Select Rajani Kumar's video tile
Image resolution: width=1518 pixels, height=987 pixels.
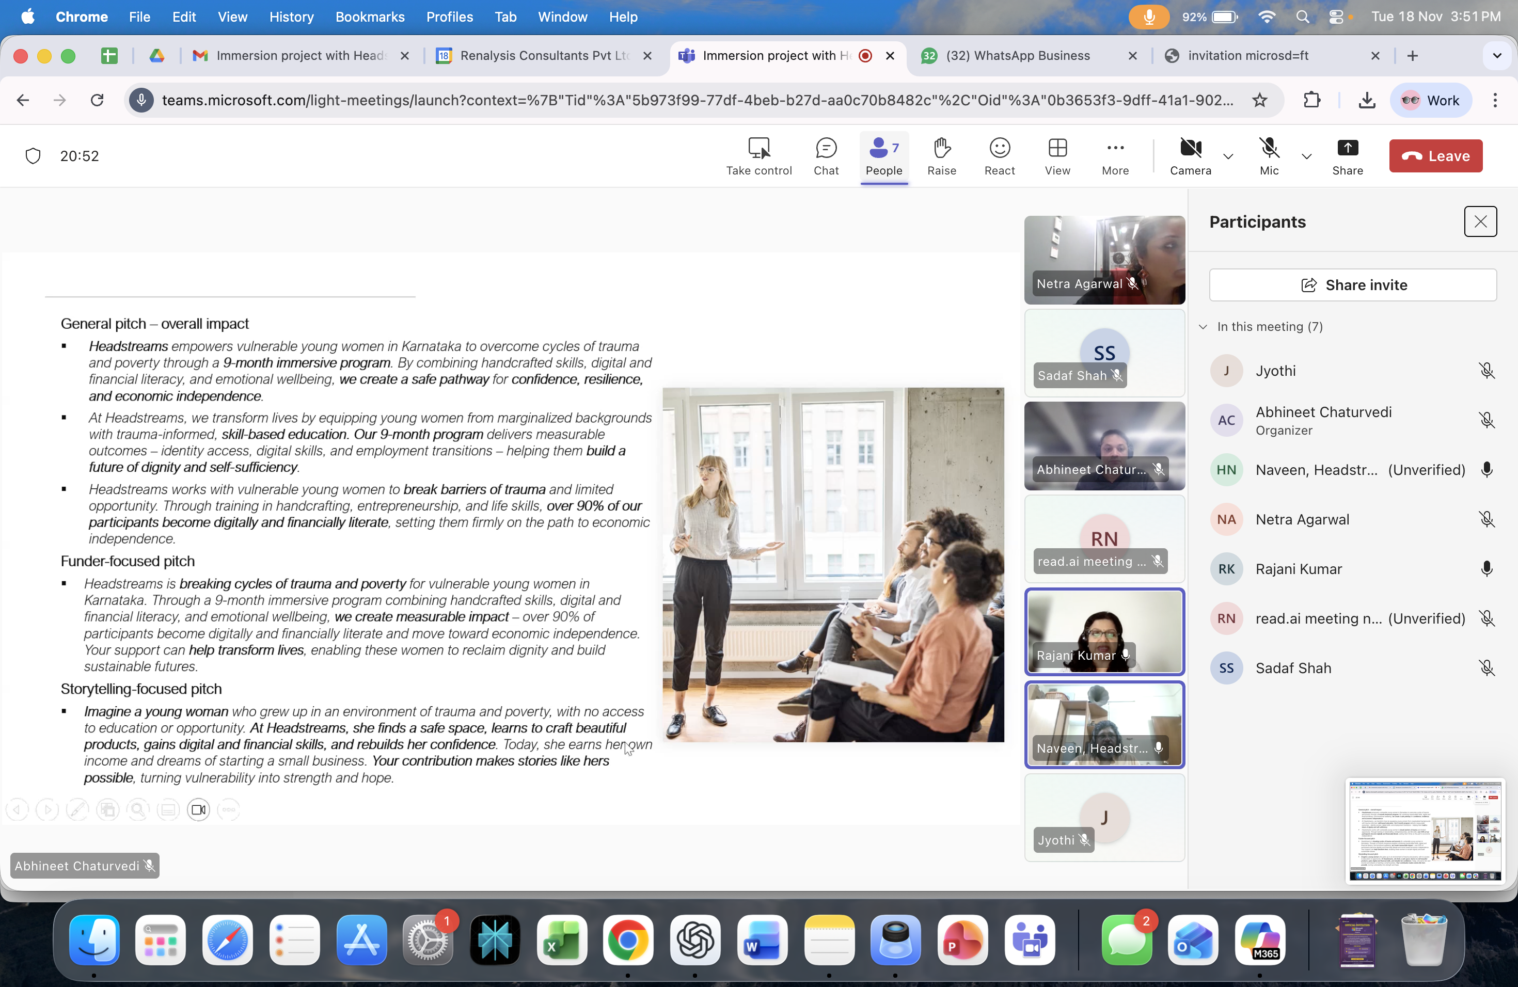[1104, 631]
